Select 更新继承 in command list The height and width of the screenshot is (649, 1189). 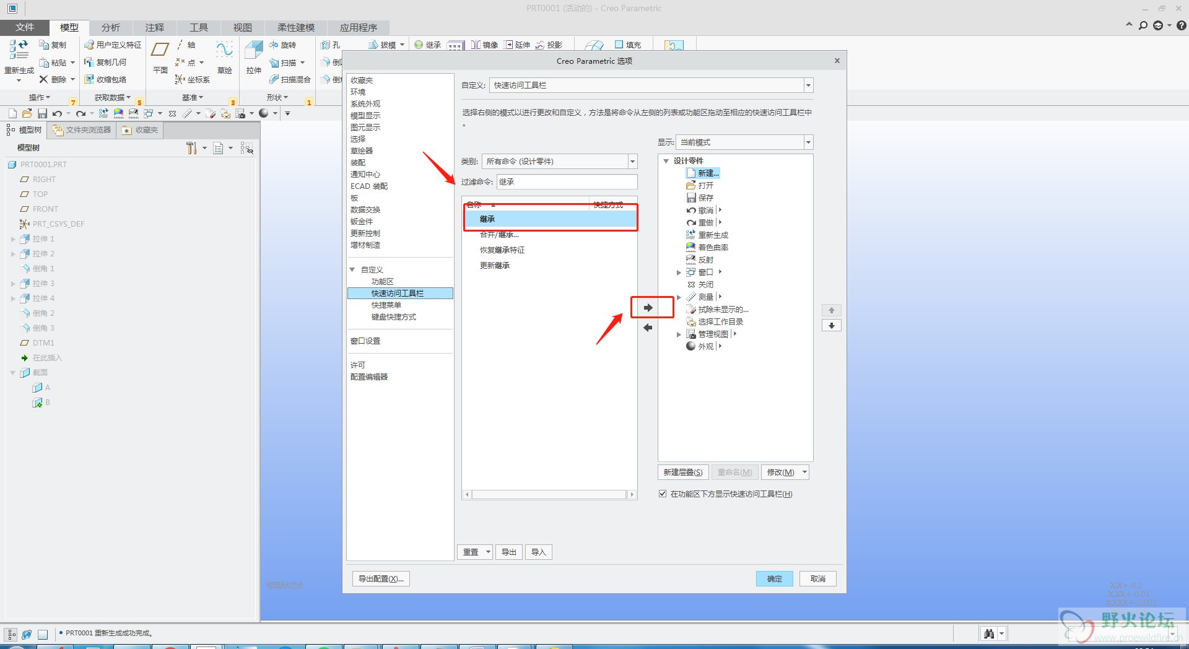495,266
